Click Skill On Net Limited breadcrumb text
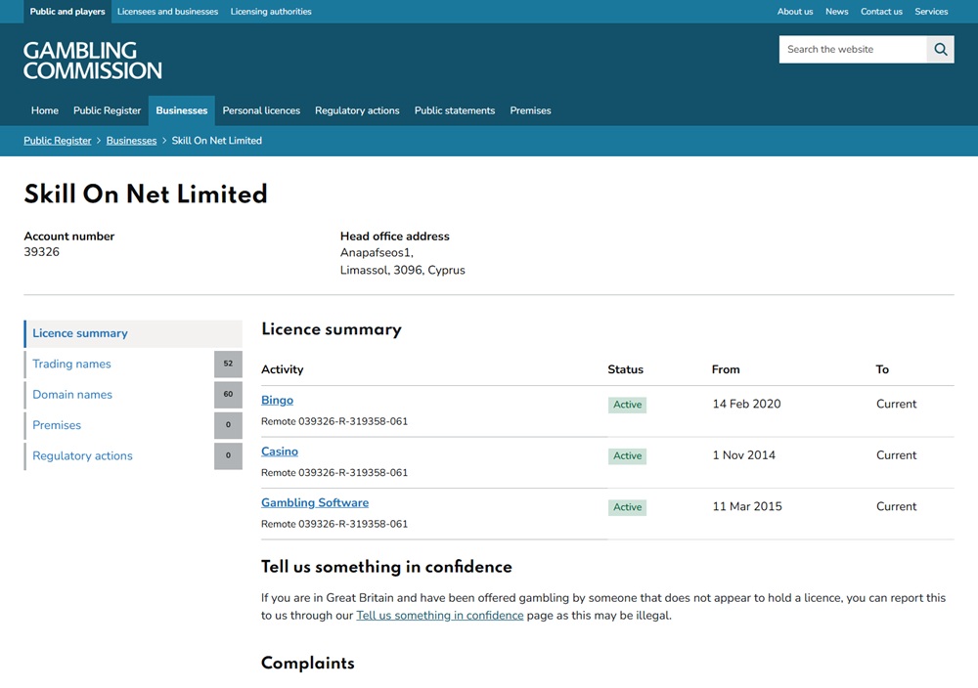978x688 pixels. (216, 141)
